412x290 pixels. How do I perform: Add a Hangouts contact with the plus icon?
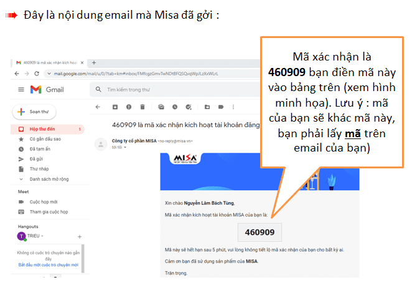(79, 237)
